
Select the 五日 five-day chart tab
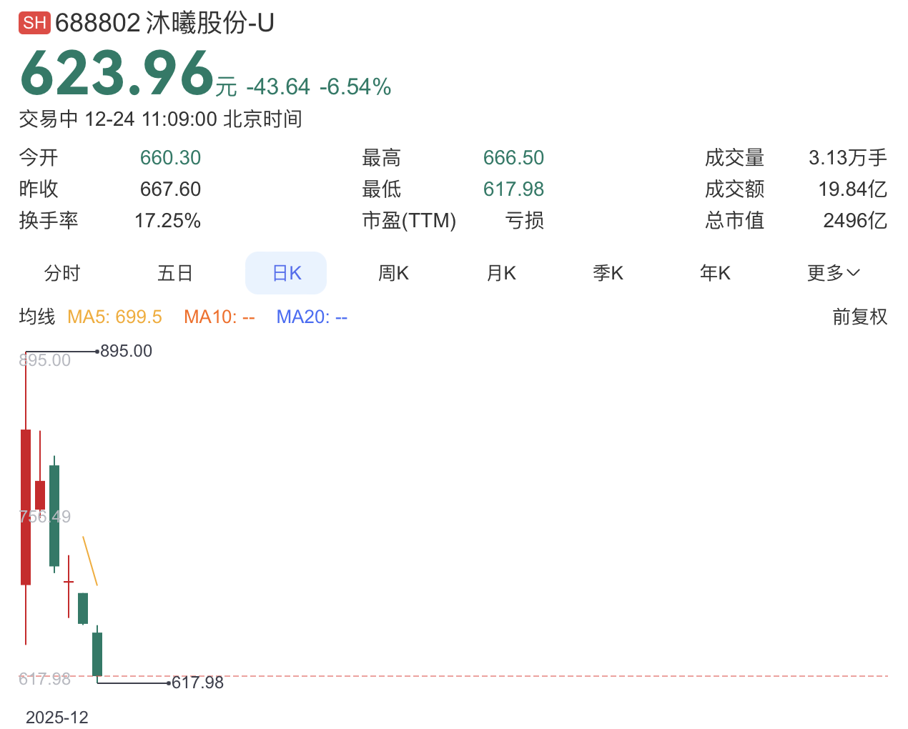click(175, 273)
